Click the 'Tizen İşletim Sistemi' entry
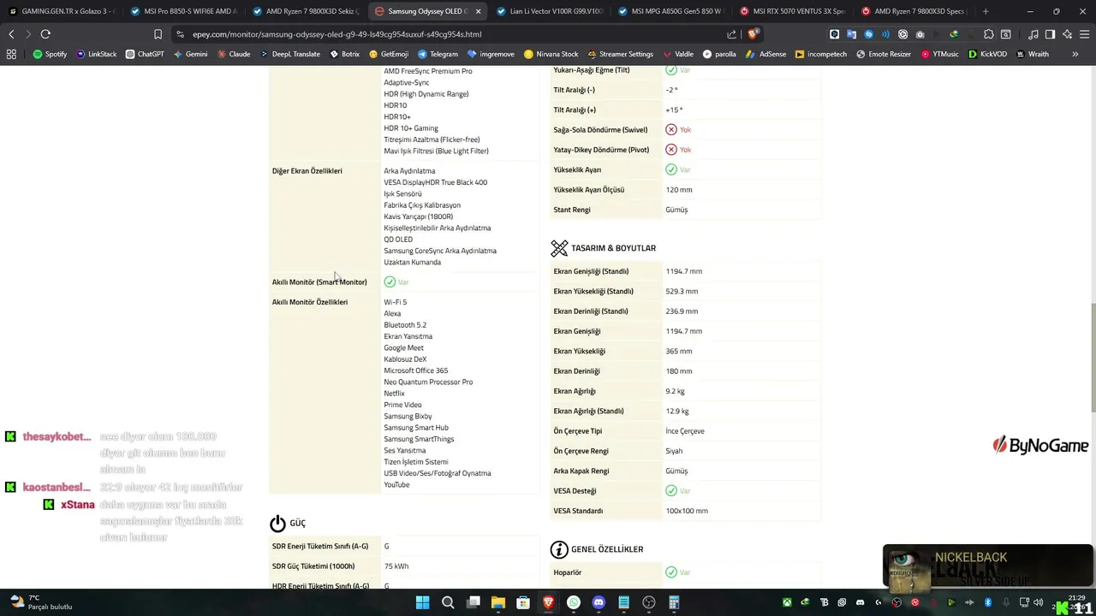The height and width of the screenshot is (616, 1096). click(415, 462)
